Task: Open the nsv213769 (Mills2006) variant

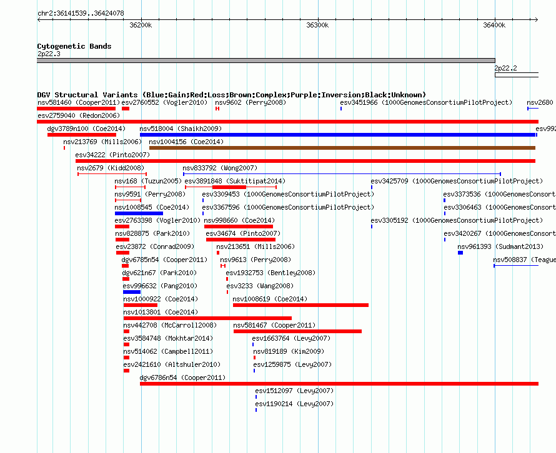Action: (102, 142)
